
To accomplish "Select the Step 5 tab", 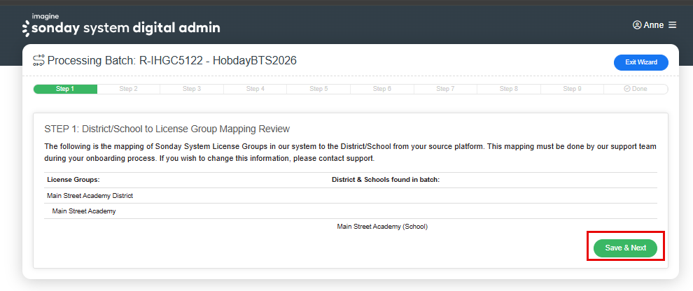I will 318,89.
